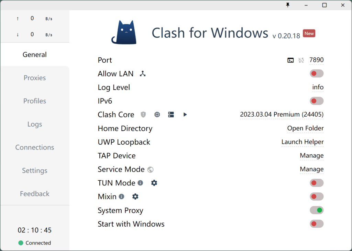Click the port number 7890 field
This screenshot has width=352, height=251.
pyautogui.click(x=316, y=60)
